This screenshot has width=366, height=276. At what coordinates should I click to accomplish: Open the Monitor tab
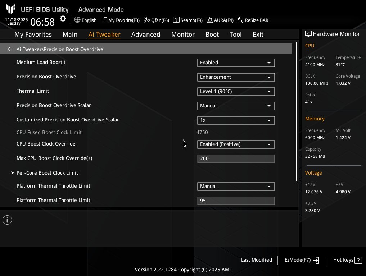pos(183,34)
